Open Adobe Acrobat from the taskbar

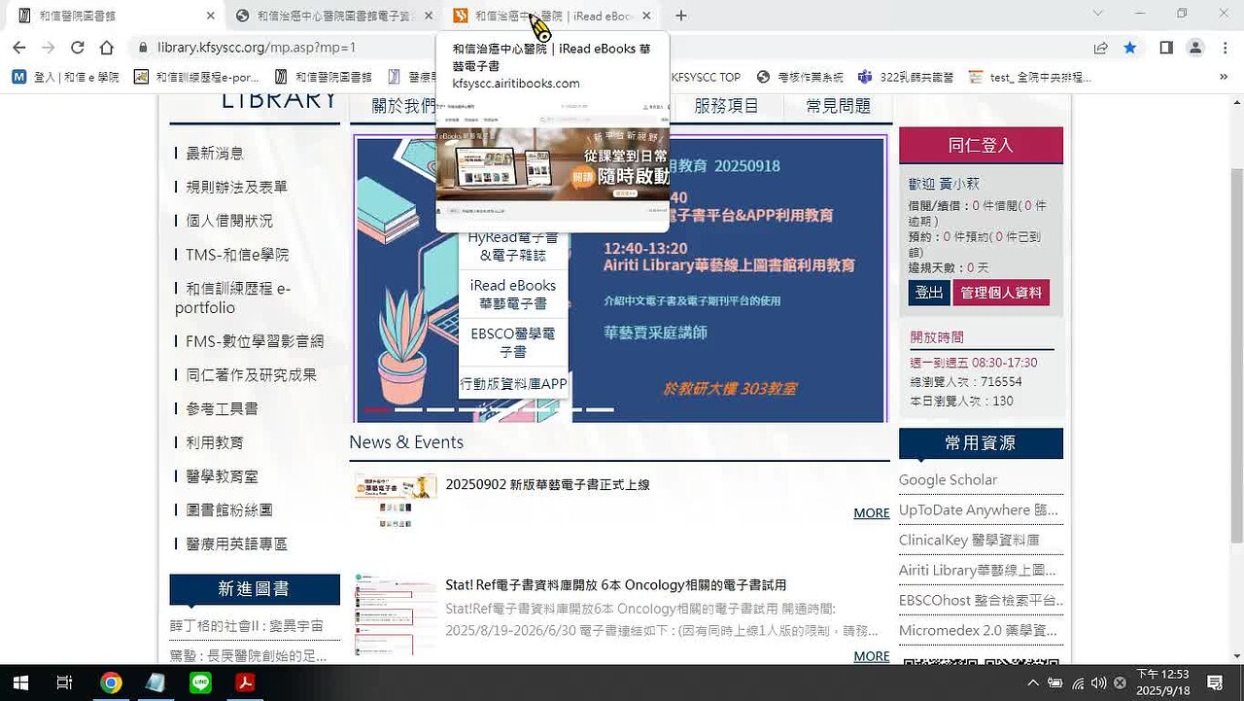pyautogui.click(x=245, y=683)
